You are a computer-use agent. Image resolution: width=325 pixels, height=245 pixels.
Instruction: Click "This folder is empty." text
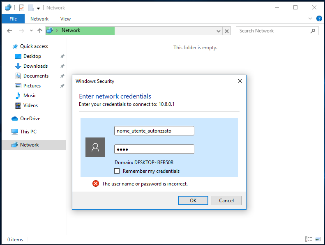click(x=195, y=48)
